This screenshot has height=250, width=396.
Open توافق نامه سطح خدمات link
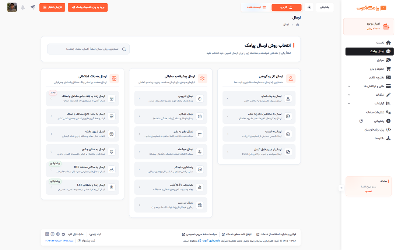click(236, 234)
